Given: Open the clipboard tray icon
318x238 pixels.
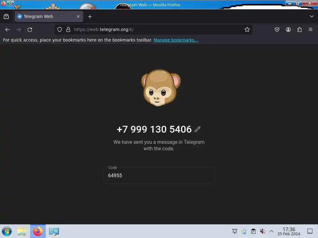Looking at the screenshot, I should (253, 231).
